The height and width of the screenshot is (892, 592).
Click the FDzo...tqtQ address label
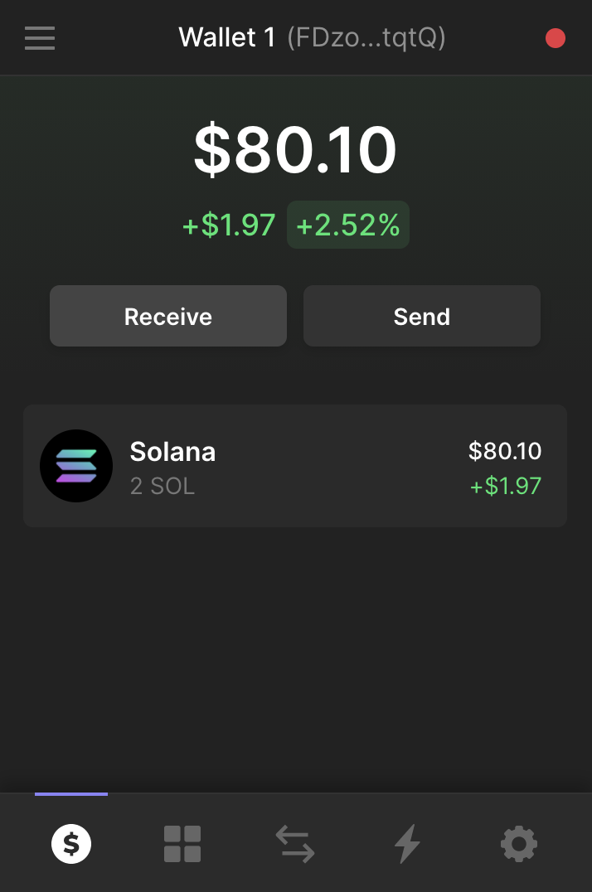(365, 37)
